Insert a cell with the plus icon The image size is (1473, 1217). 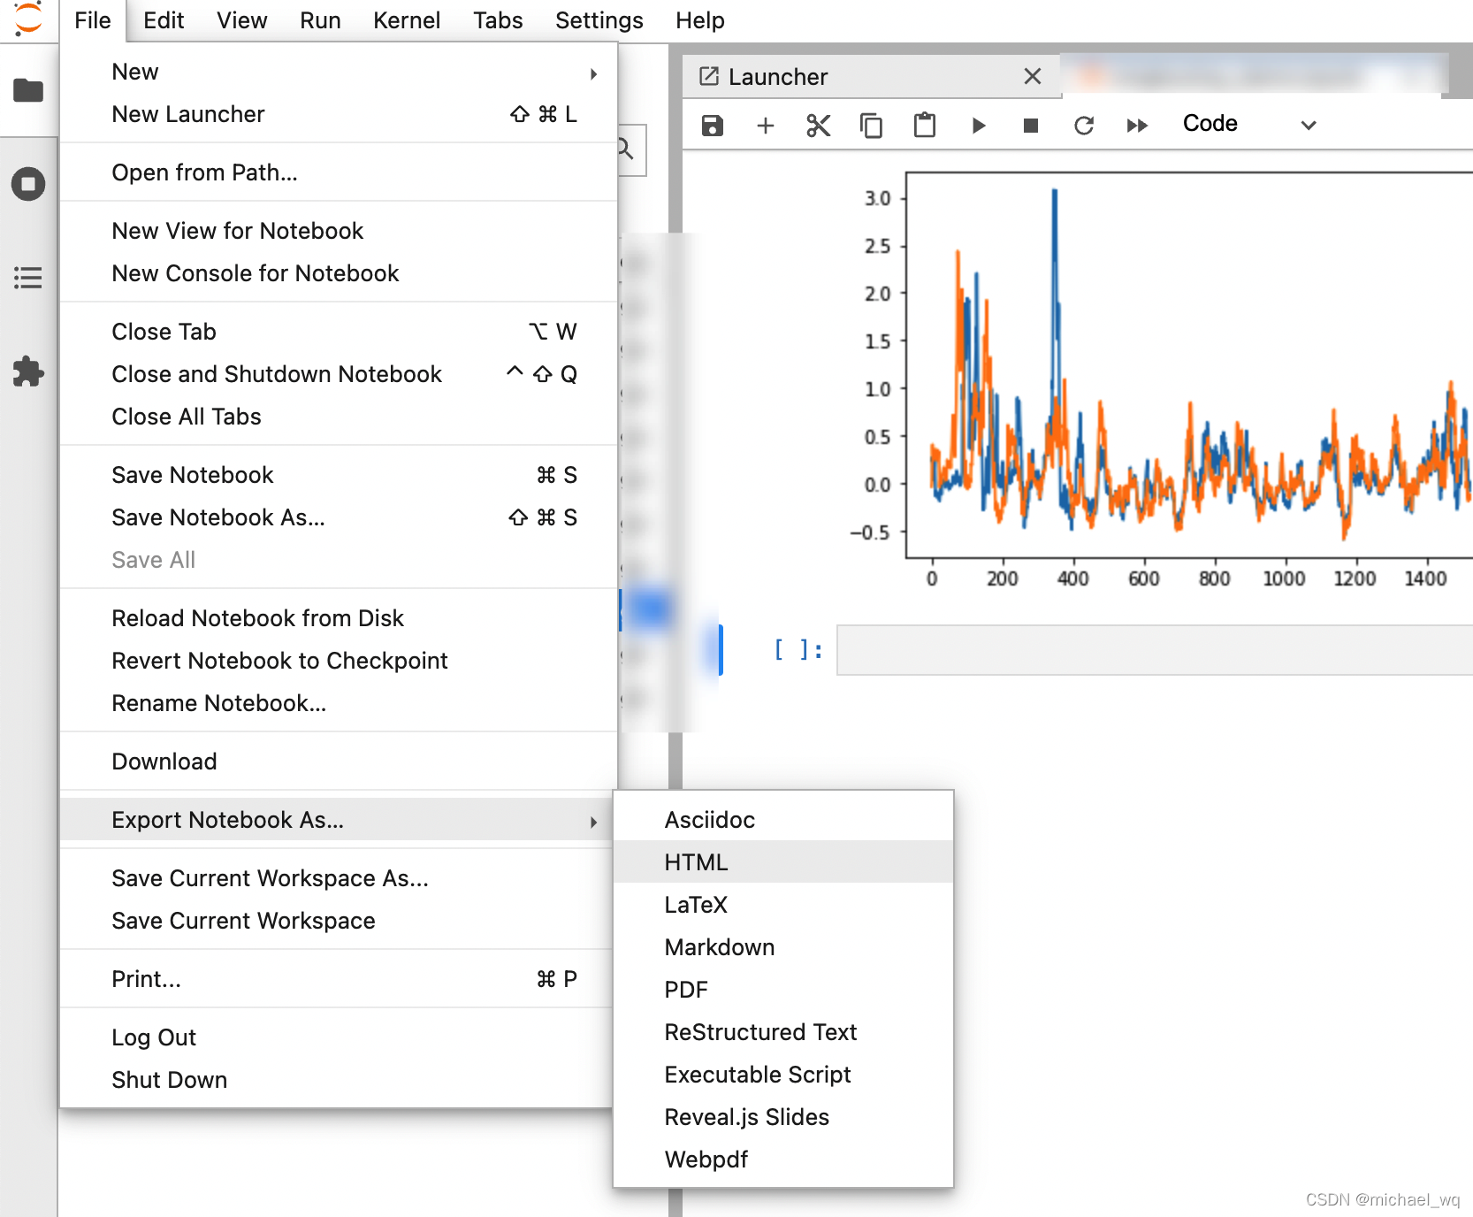[x=766, y=126]
